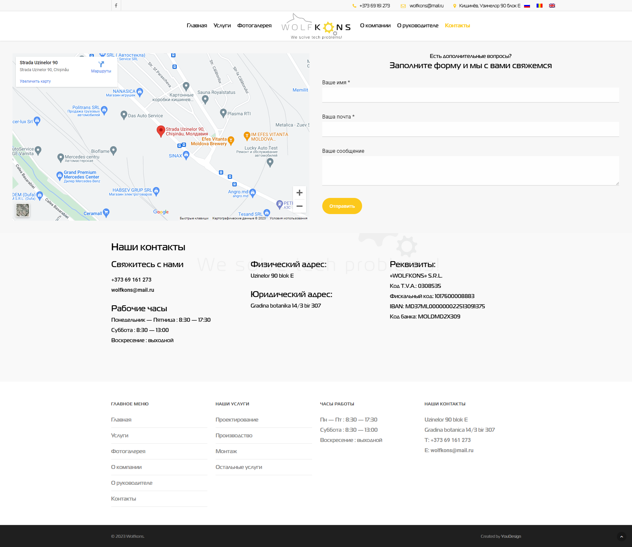Go to Фотогалерея in the navigation
Viewport: 632px width, 547px height.
[x=254, y=26]
